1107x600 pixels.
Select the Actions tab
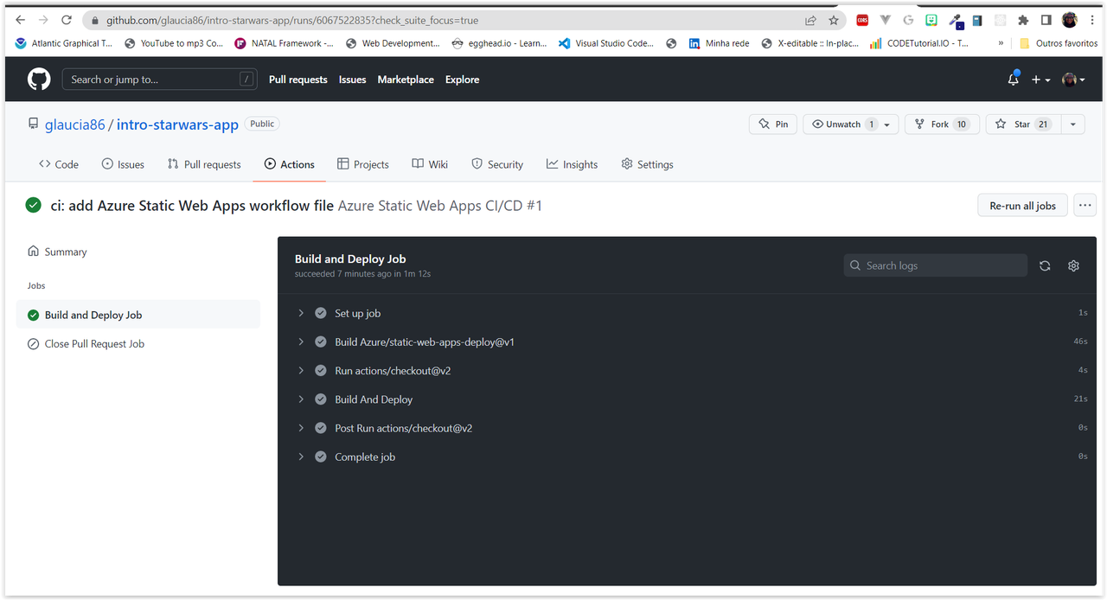coord(290,164)
